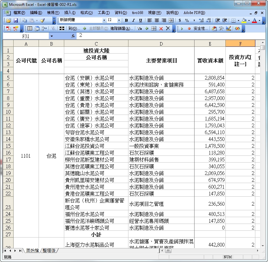The image size is (268, 262).
Task: Select the Format Painter brush
Action: click(43, 20)
